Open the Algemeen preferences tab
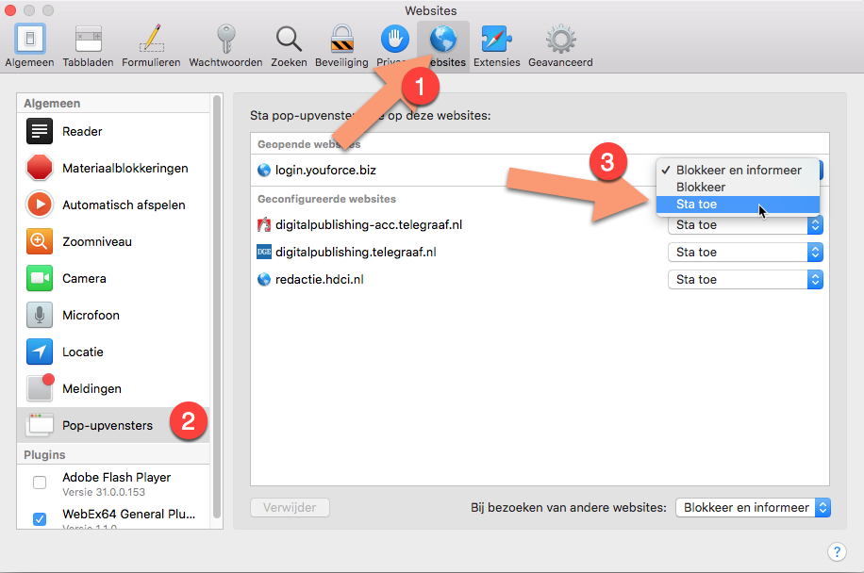 click(x=29, y=45)
